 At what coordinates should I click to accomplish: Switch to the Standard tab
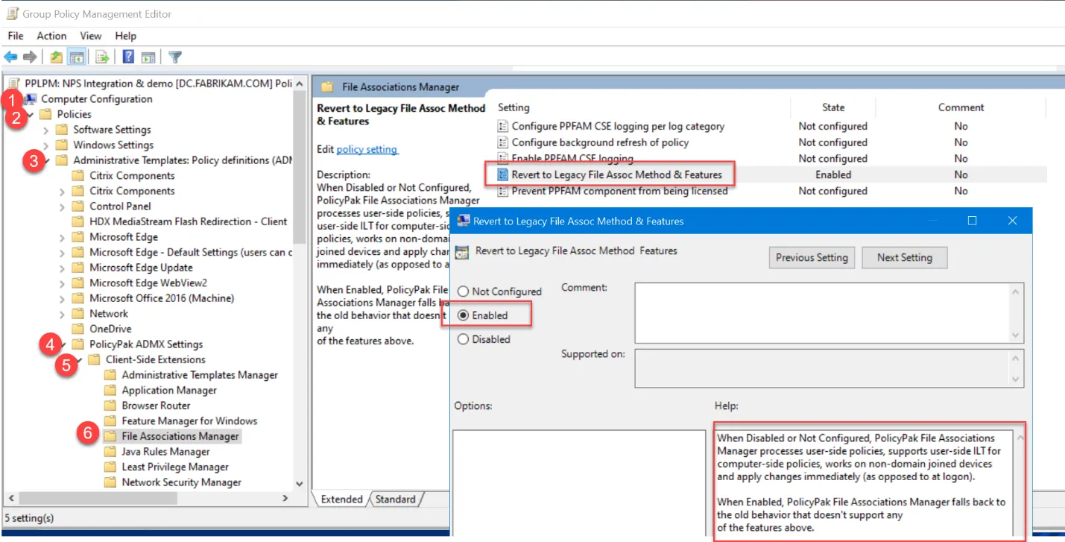[x=395, y=500]
